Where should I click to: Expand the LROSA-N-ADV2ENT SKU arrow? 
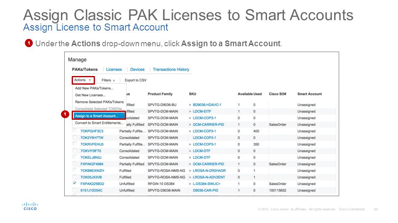190,177
